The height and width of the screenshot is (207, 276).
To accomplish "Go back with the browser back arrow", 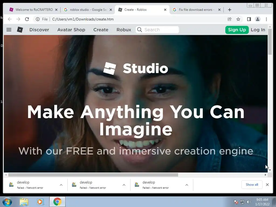I will click(10, 19).
